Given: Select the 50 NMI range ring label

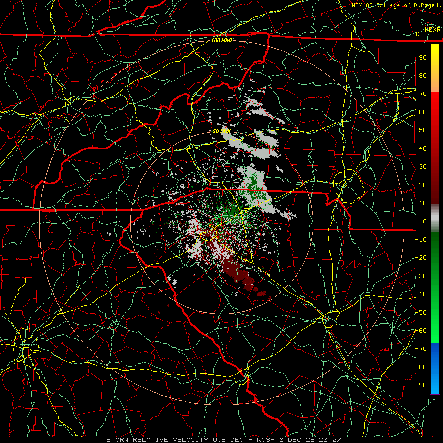Looking at the screenshot, I should (x=221, y=131).
